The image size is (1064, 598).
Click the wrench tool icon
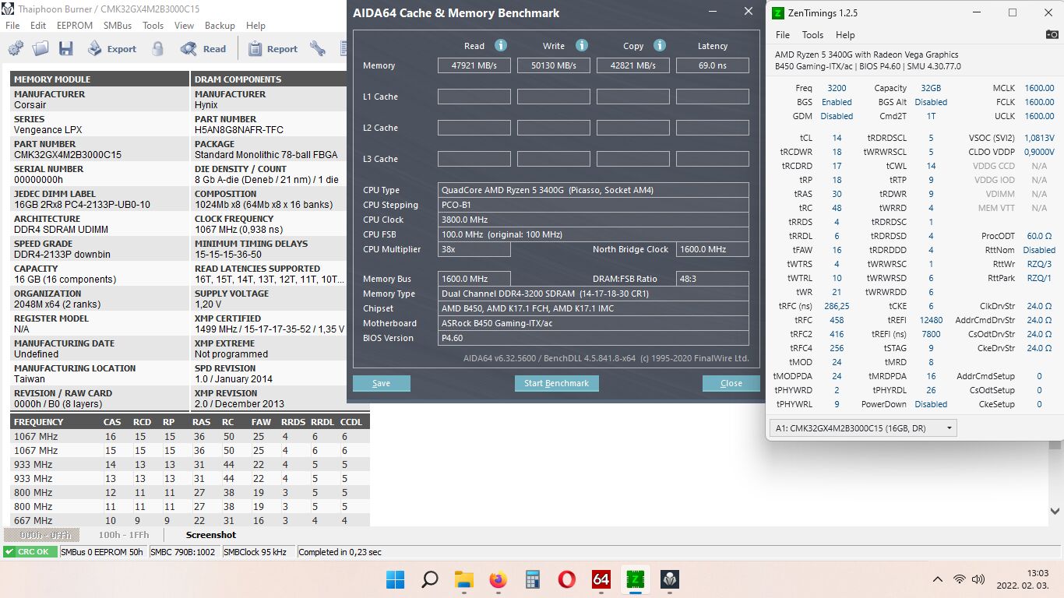(317, 48)
